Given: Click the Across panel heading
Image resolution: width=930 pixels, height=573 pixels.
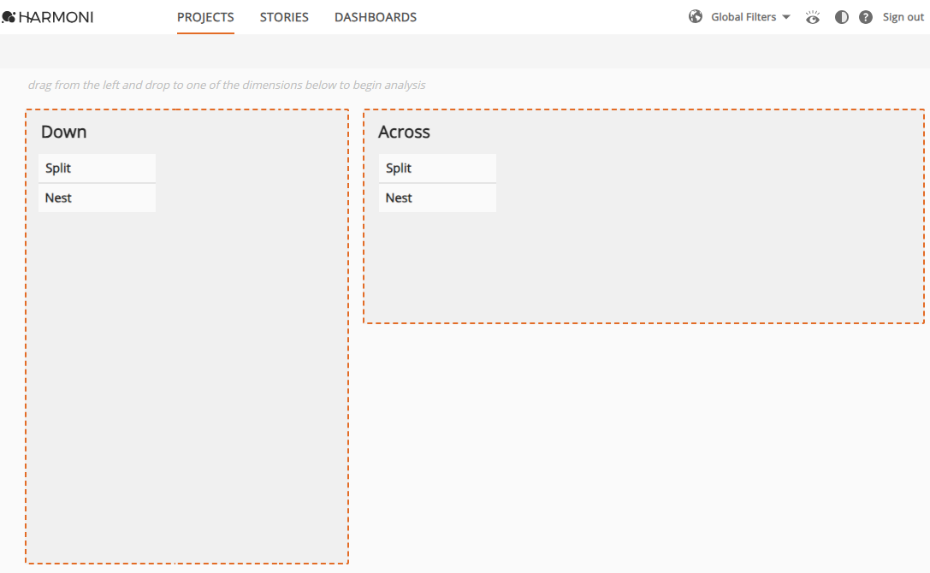Looking at the screenshot, I should coord(404,132).
